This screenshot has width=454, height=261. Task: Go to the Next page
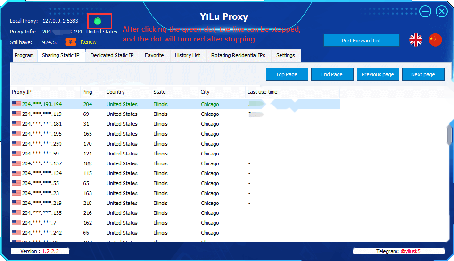coord(423,74)
